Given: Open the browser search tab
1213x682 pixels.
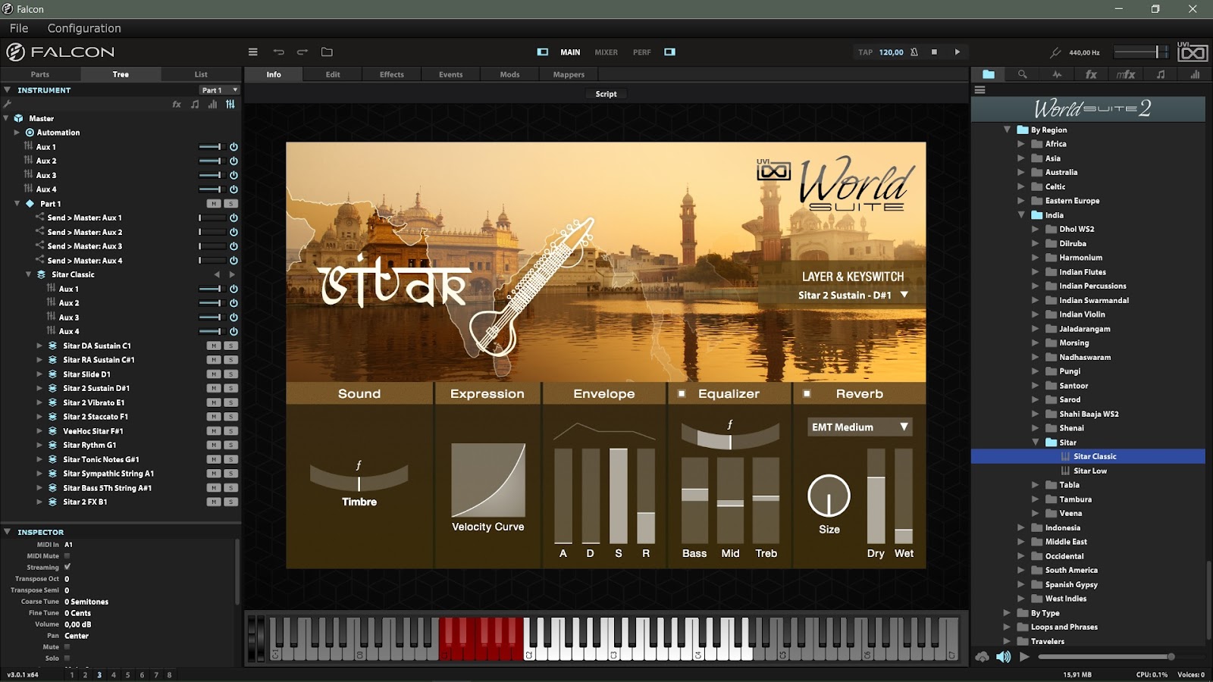Looking at the screenshot, I should tap(1023, 74).
